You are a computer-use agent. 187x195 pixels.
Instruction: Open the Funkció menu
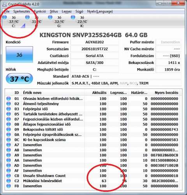tap(40, 11)
